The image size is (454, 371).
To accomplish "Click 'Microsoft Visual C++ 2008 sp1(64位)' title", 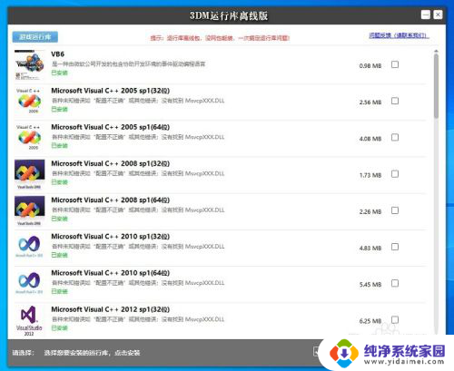I will coord(111,200).
